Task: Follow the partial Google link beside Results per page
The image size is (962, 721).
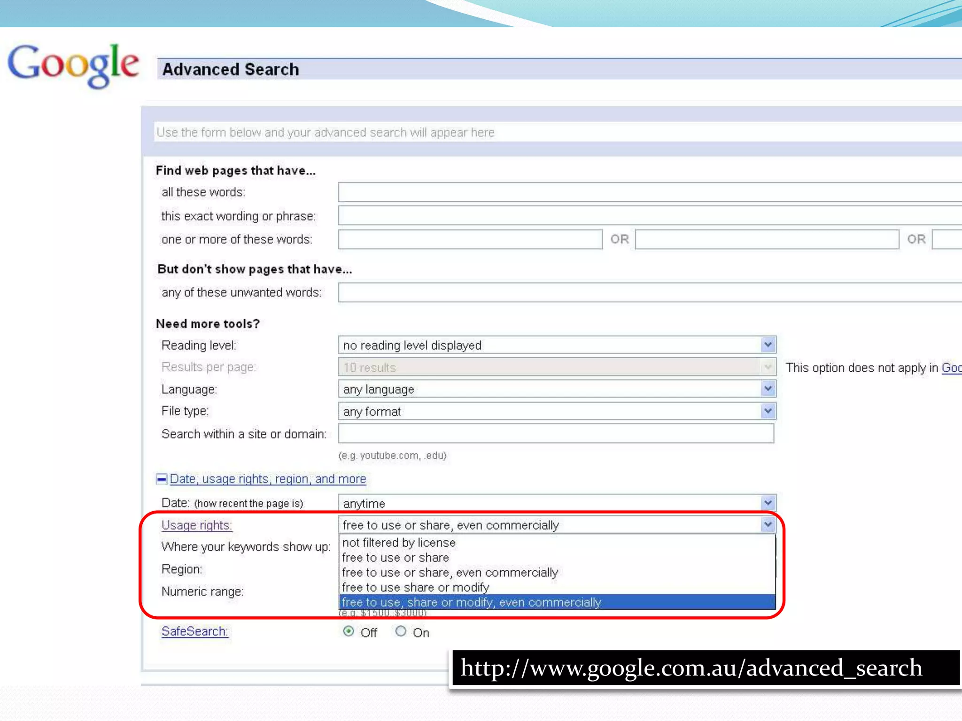Action: (952, 368)
